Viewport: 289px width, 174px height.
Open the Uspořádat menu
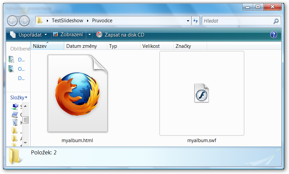click(x=29, y=35)
